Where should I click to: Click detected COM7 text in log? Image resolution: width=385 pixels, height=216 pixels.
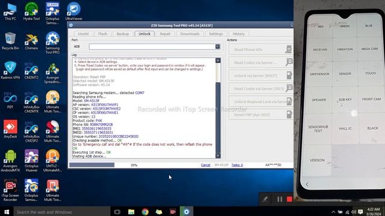(x=140, y=93)
